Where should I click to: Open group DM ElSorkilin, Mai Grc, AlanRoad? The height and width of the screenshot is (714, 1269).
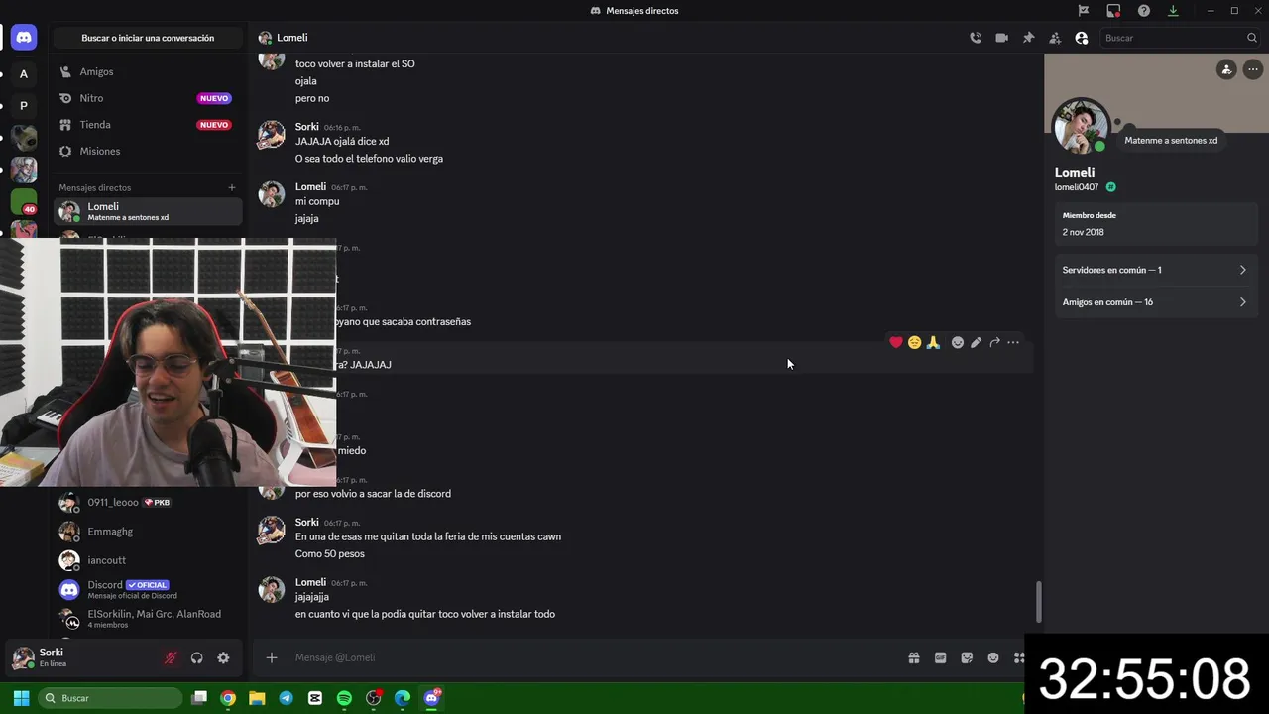click(x=148, y=619)
